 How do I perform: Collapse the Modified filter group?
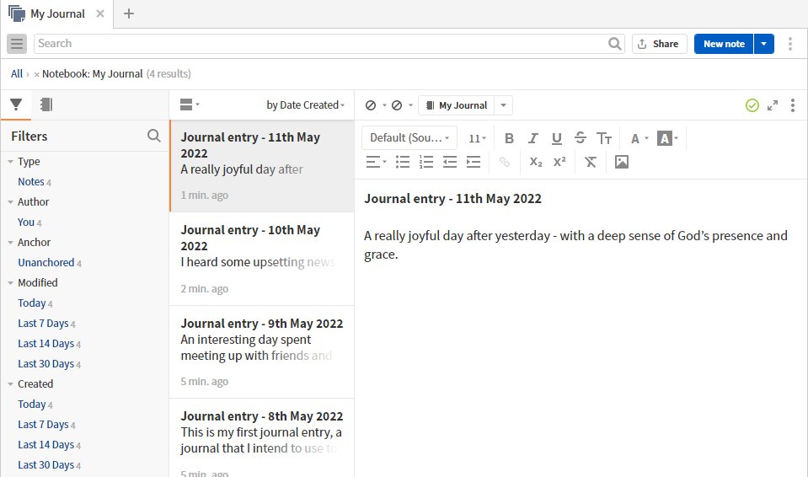click(10, 282)
